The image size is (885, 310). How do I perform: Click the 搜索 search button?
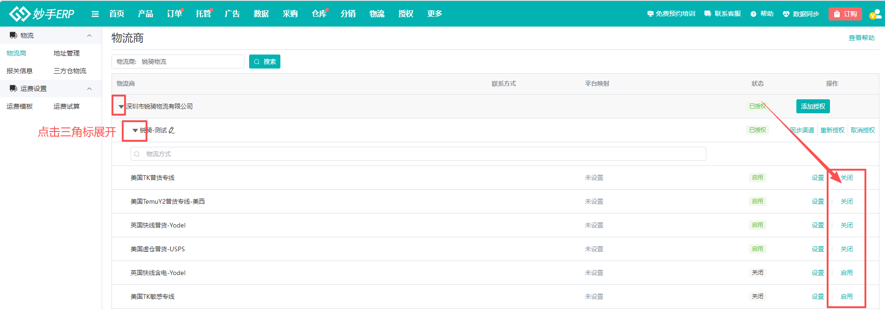tap(265, 62)
